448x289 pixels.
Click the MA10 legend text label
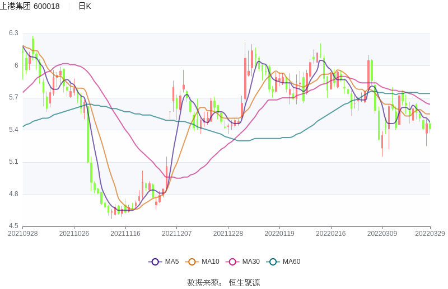(x=211, y=262)
